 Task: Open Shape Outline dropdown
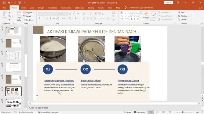point(166,16)
